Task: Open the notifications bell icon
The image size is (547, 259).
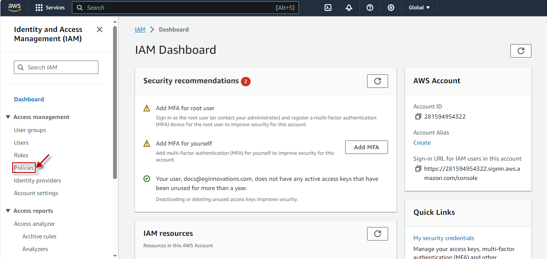Action: coord(349,8)
